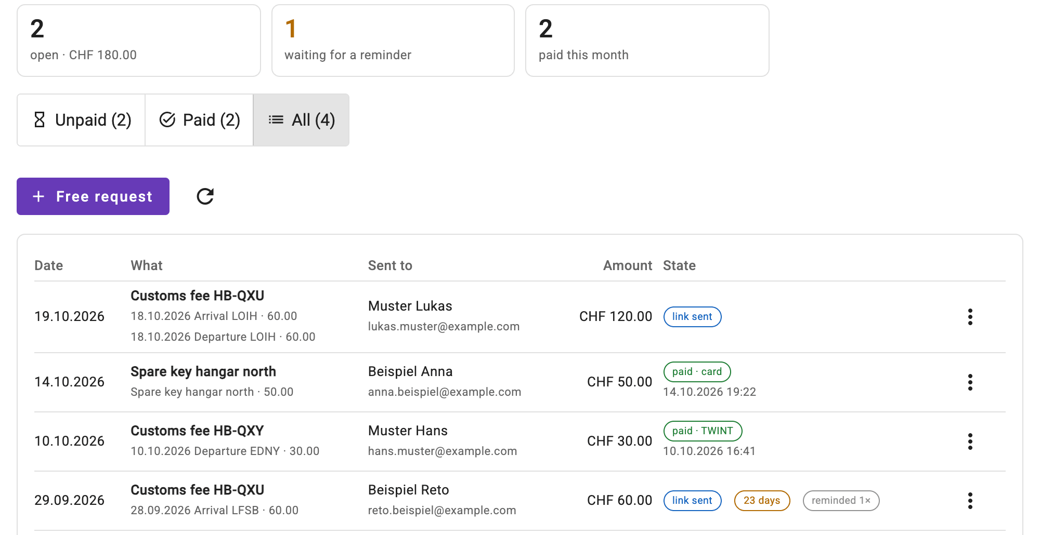Screen dimensions: 1040x535
Task: Click the Customs fee HB-QXY title
Action: [197, 431]
